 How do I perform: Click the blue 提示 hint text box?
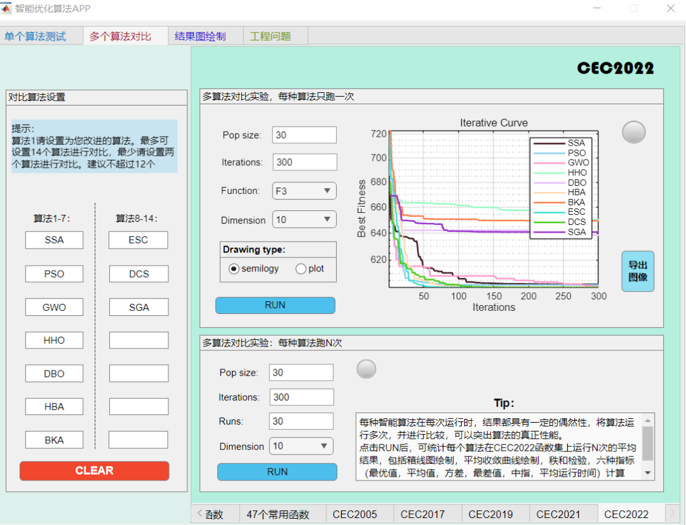[94, 146]
